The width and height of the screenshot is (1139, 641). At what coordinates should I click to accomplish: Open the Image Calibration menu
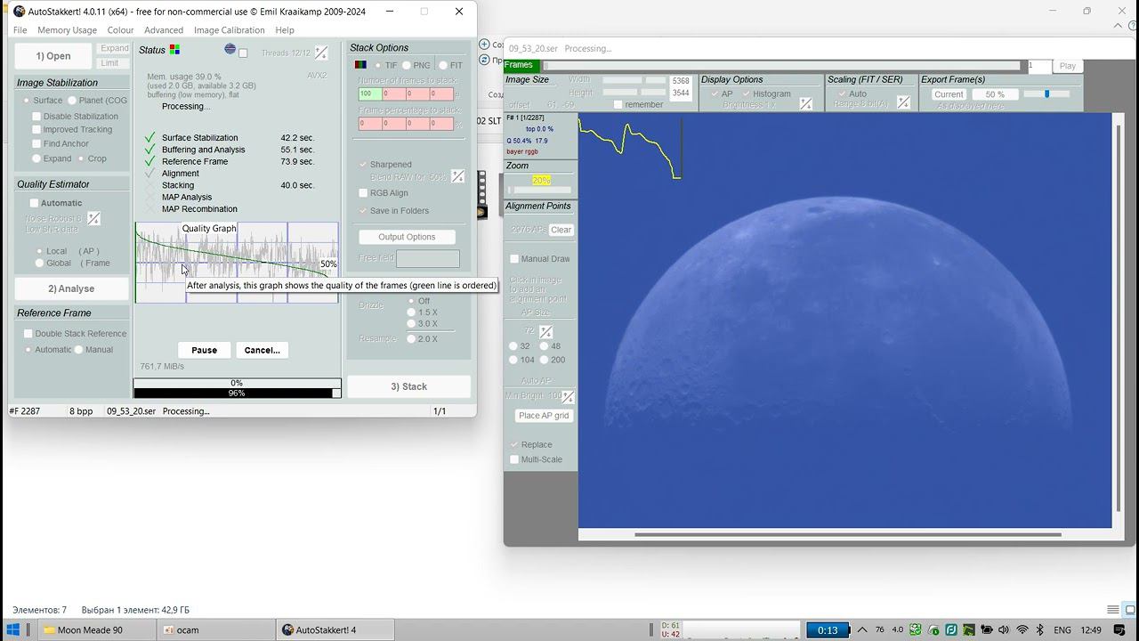[229, 30]
